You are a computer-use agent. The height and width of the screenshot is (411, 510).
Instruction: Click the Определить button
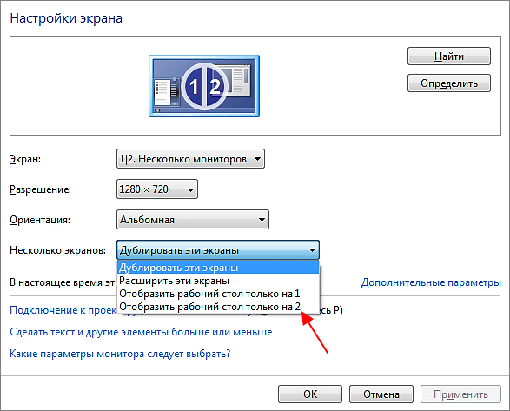pyautogui.click(x=449, y=83)
